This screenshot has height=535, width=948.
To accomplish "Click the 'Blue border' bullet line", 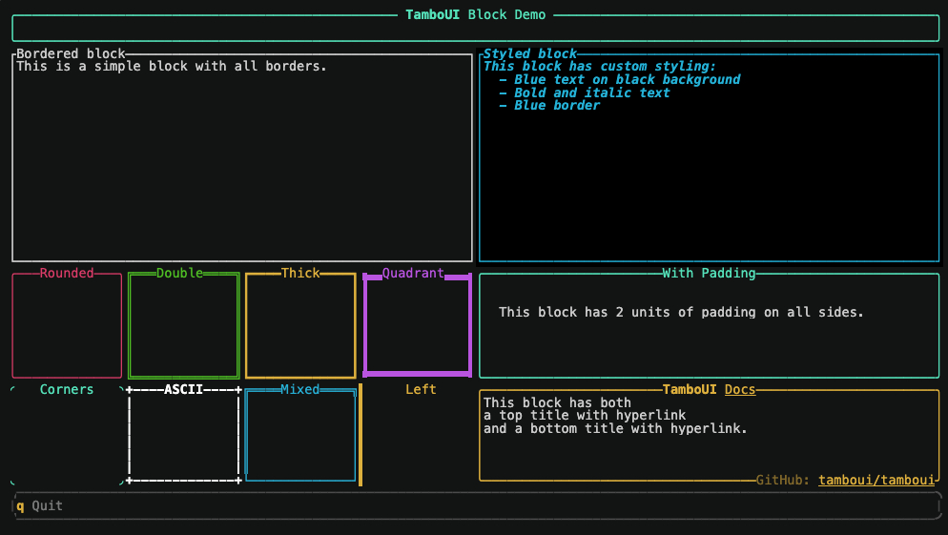I will (x=557, y=106).
